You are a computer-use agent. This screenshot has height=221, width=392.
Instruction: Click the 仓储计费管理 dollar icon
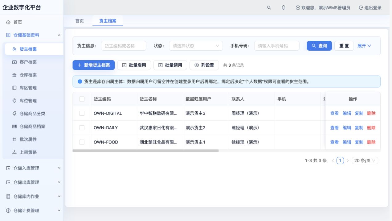pyautogui.click(x=8, y=211)
